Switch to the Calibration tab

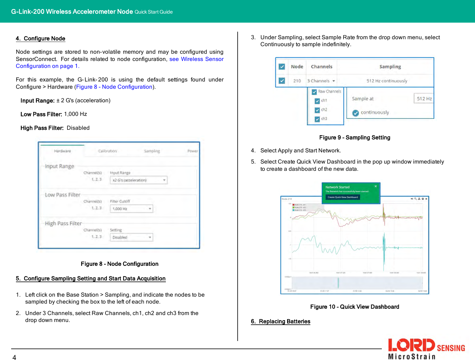pos(108,151)
